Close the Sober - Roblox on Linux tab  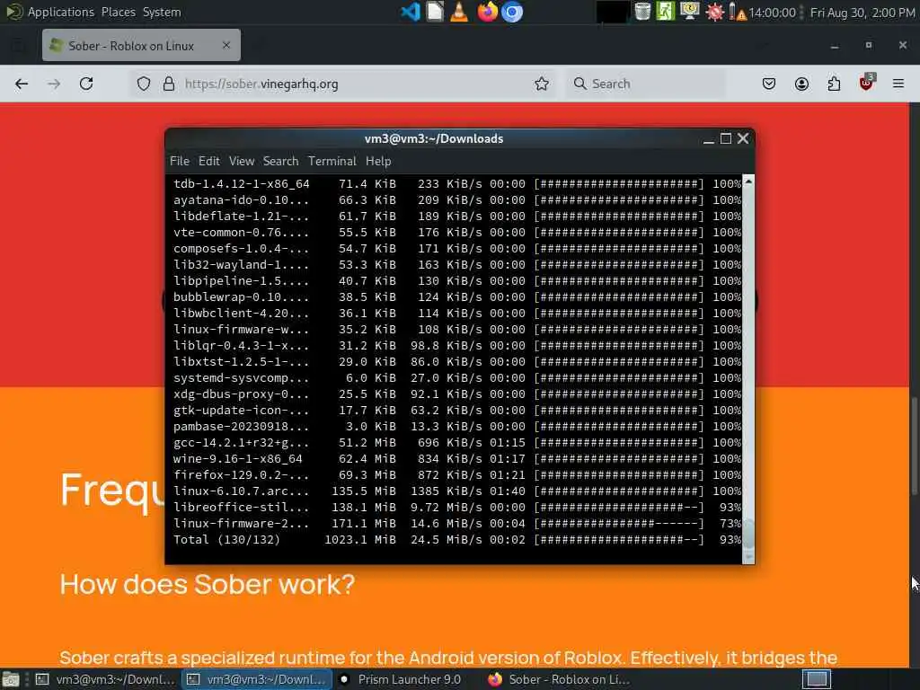226,45
